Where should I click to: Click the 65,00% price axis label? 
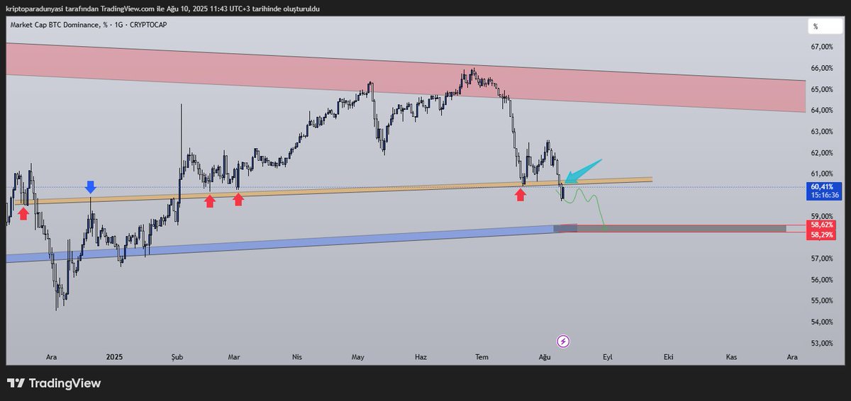823,89
